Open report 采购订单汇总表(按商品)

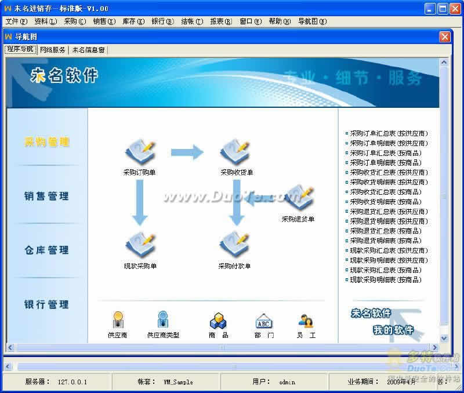(385, 153)
